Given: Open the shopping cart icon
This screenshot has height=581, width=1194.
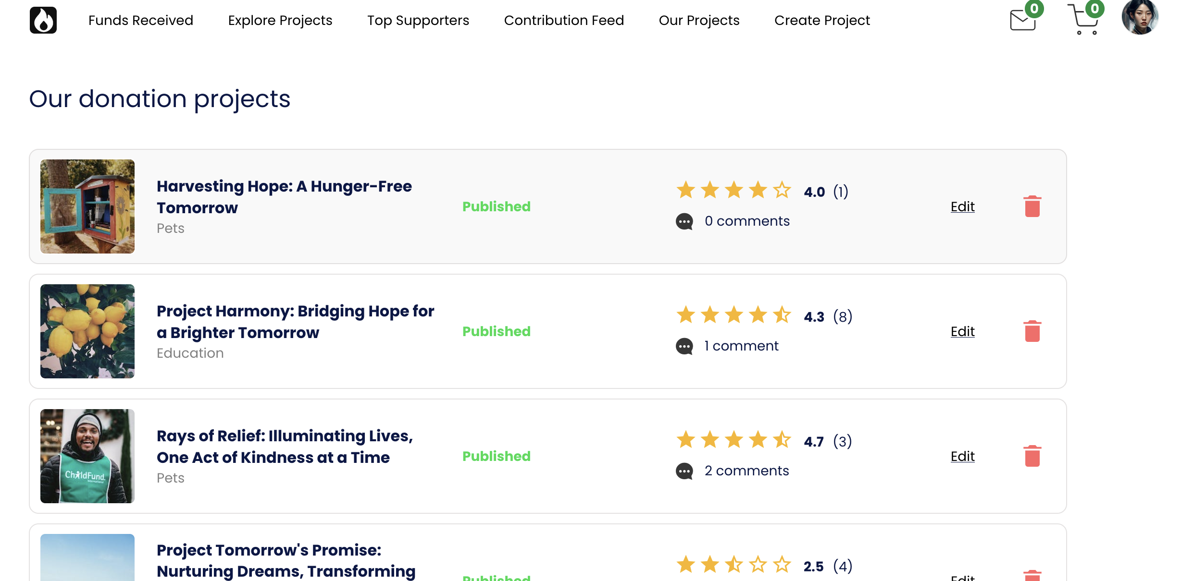Looking at the screenshot, I should tap(1084, 20).
